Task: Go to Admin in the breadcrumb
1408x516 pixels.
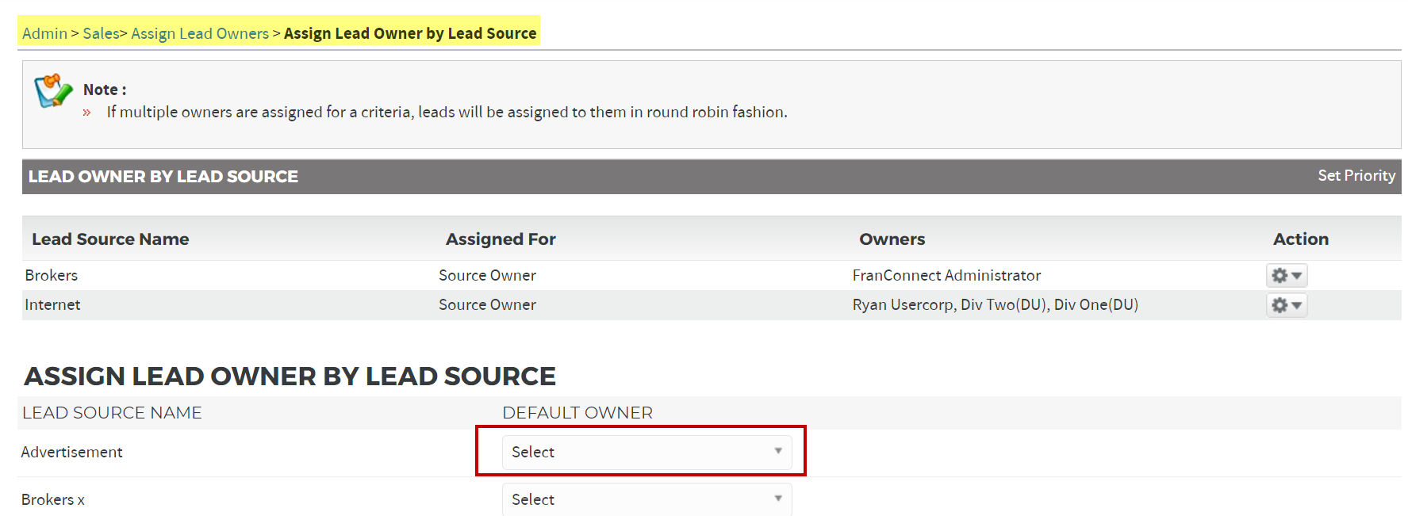Action: tap(44, 33)
